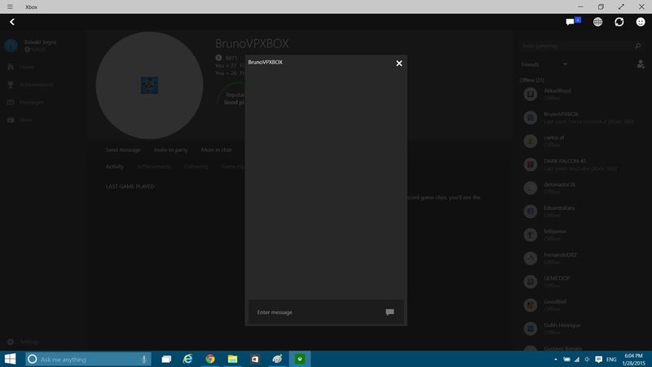This screenshot has height=367, width=652.
Task: Click the Send message link
Action: (x=123, y=150)
